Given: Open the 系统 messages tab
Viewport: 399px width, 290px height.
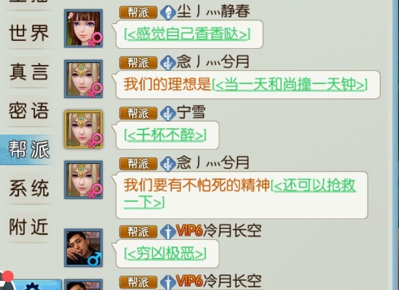Looking at the screenshot, I should 29,189.
